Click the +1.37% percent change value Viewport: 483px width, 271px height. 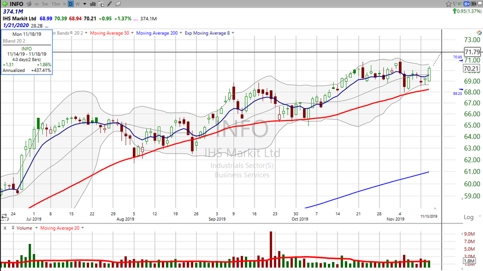click(123, 19)
